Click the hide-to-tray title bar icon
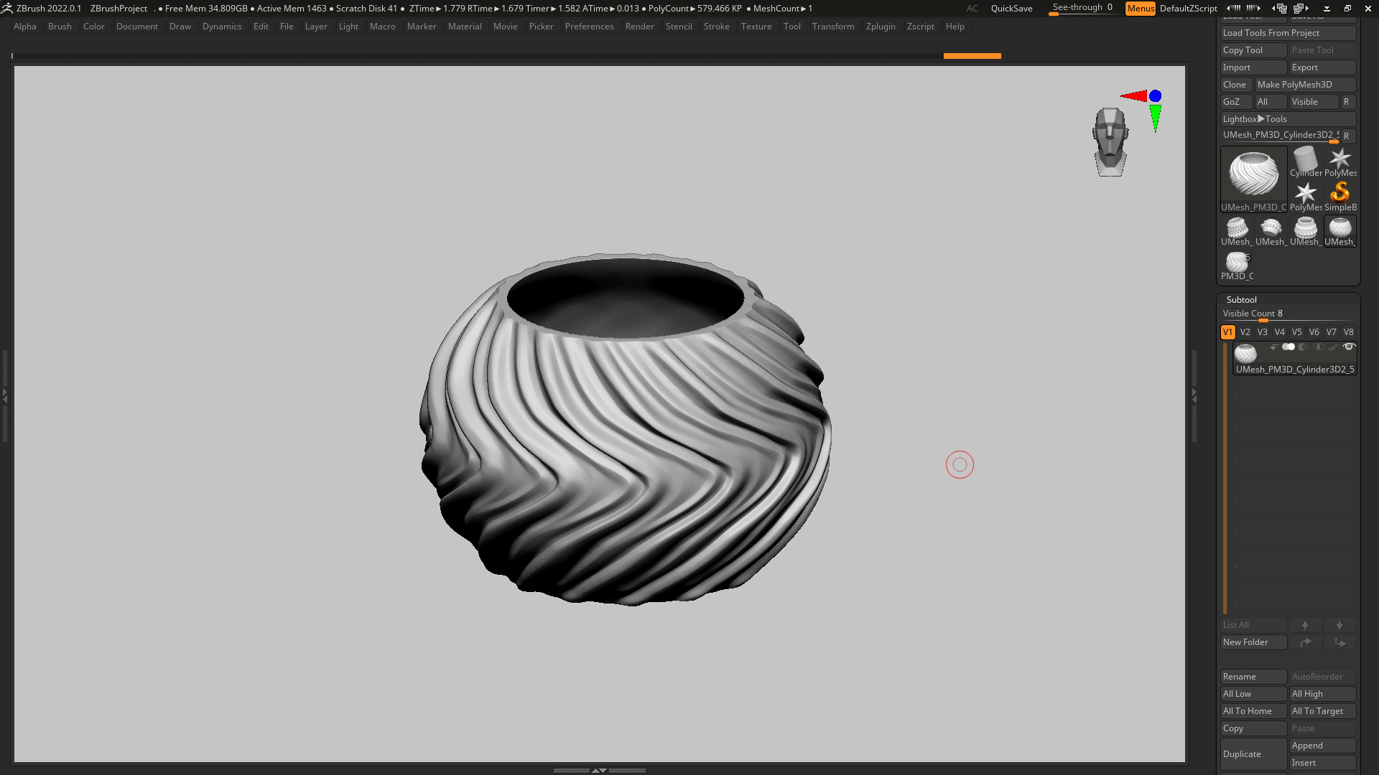This screenshot has height=775, width=1379. (1327, 9)
